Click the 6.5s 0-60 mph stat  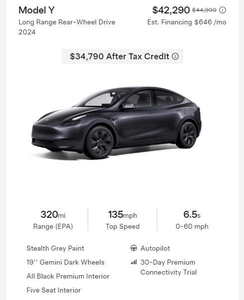192,220
